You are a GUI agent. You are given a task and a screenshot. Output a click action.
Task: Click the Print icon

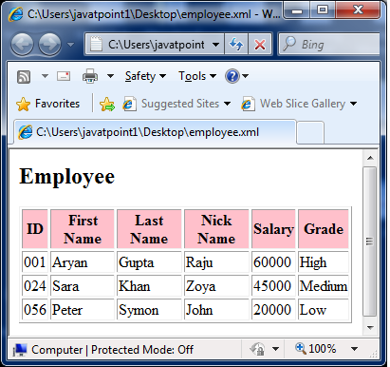pyautogui.click(x=90, y=76)
